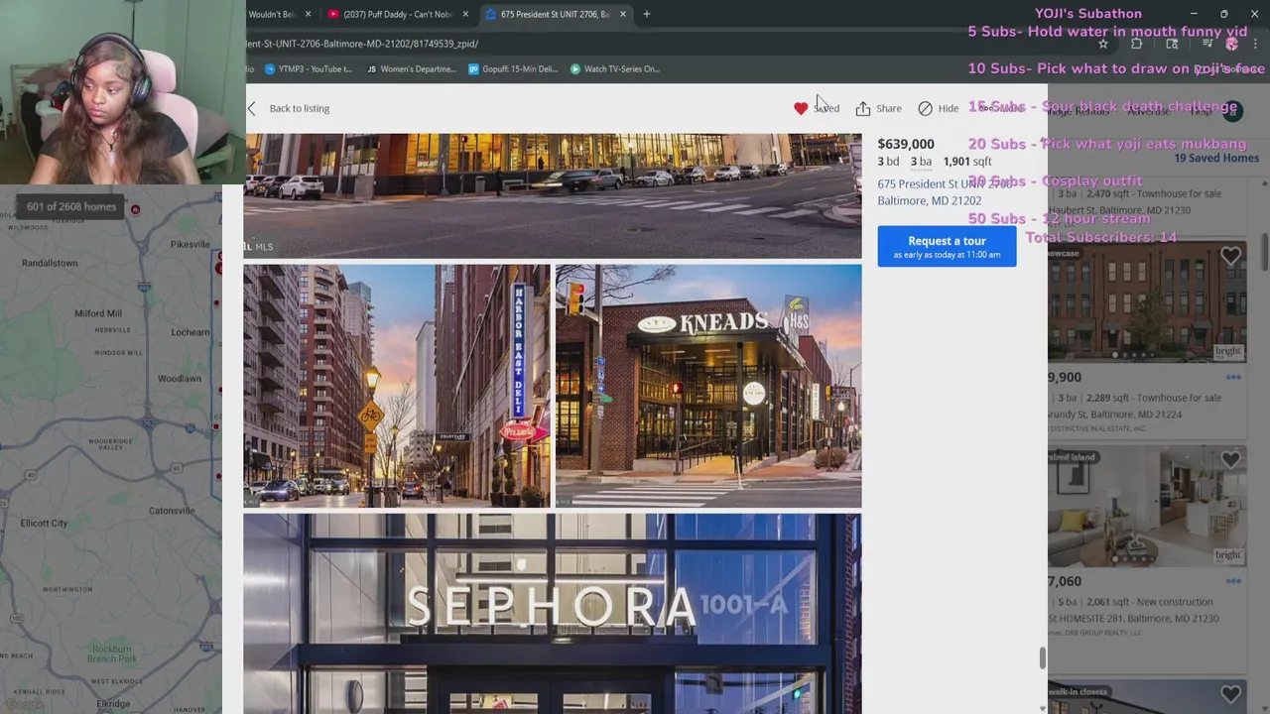
Task: Open the 19 Saved Homes link
Action: tap(1216, 158)
